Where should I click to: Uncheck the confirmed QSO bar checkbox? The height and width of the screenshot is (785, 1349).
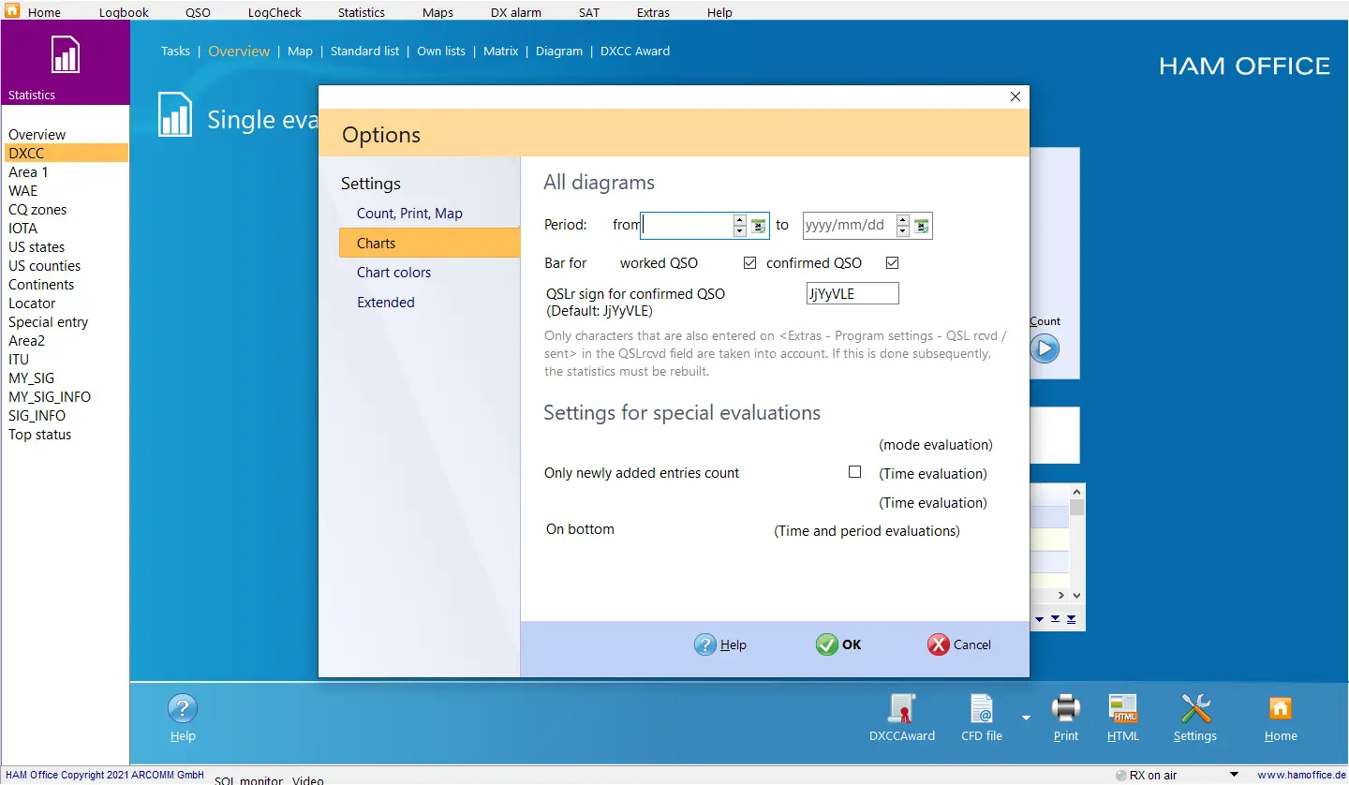[892, 263]
